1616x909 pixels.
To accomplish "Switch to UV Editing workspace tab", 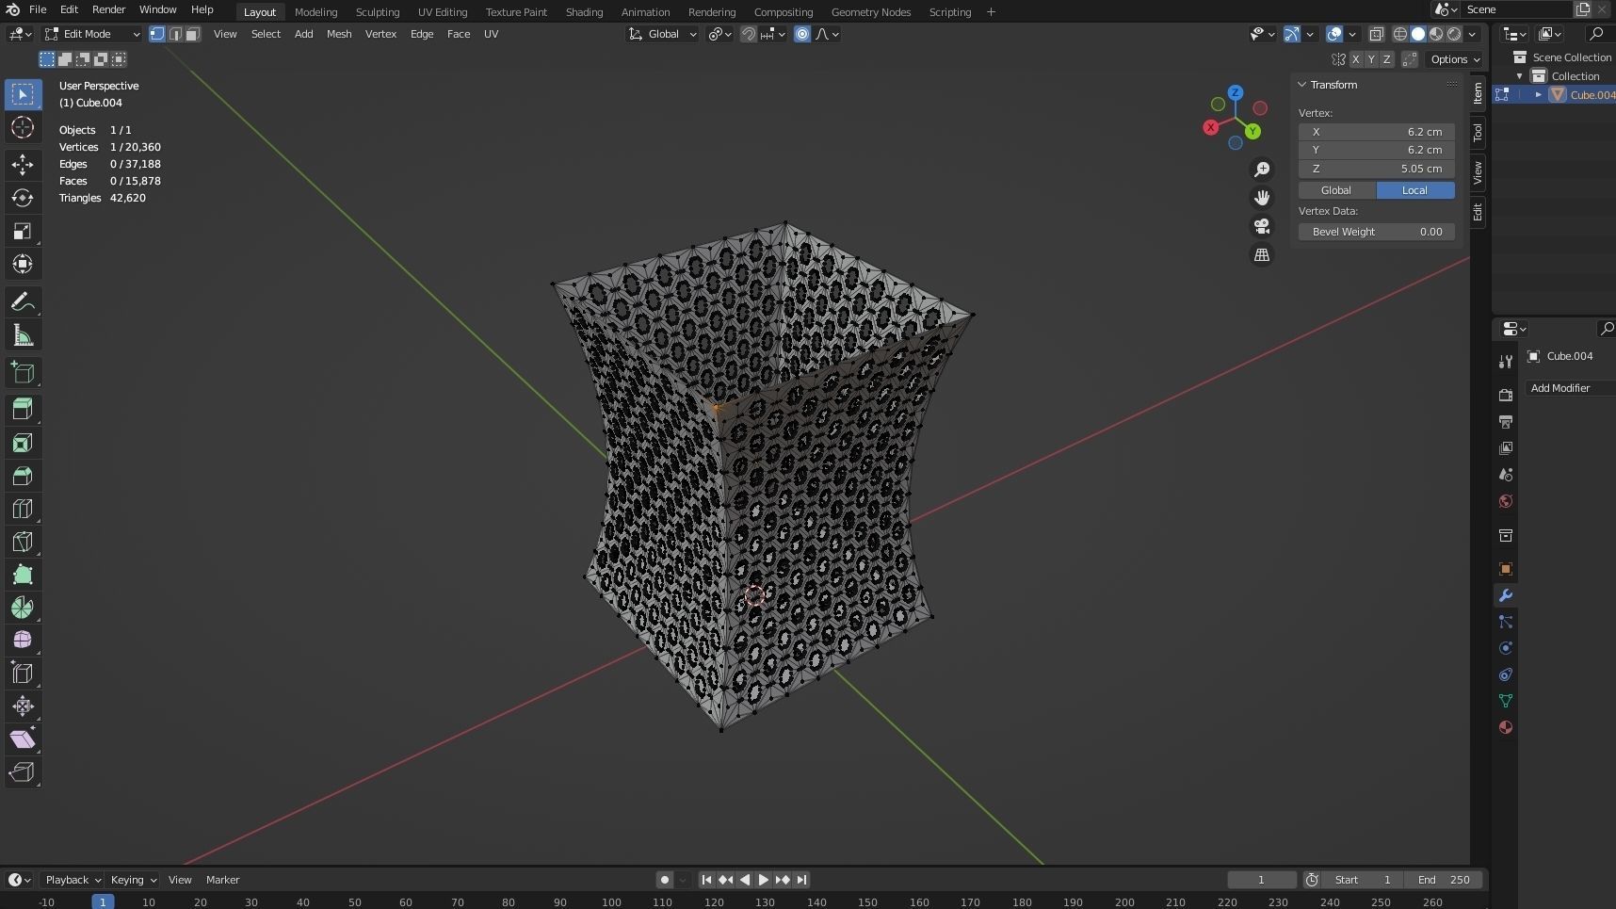I will pyautogui.click(x=443, y=12).
